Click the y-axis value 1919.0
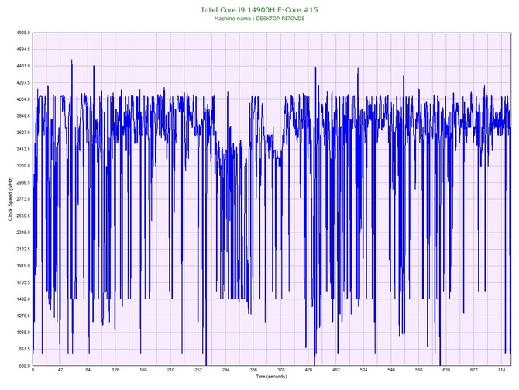This screenshot has height=390, width=519. click(x=23, y=266)
